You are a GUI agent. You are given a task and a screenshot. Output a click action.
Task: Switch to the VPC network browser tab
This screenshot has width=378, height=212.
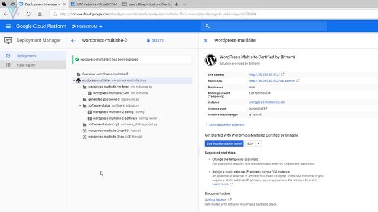pyautogui.click(x=94, y=4)
